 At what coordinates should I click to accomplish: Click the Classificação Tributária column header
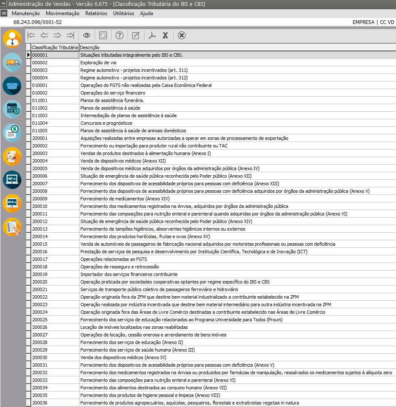pyautogui.click(x=55, y=47)
